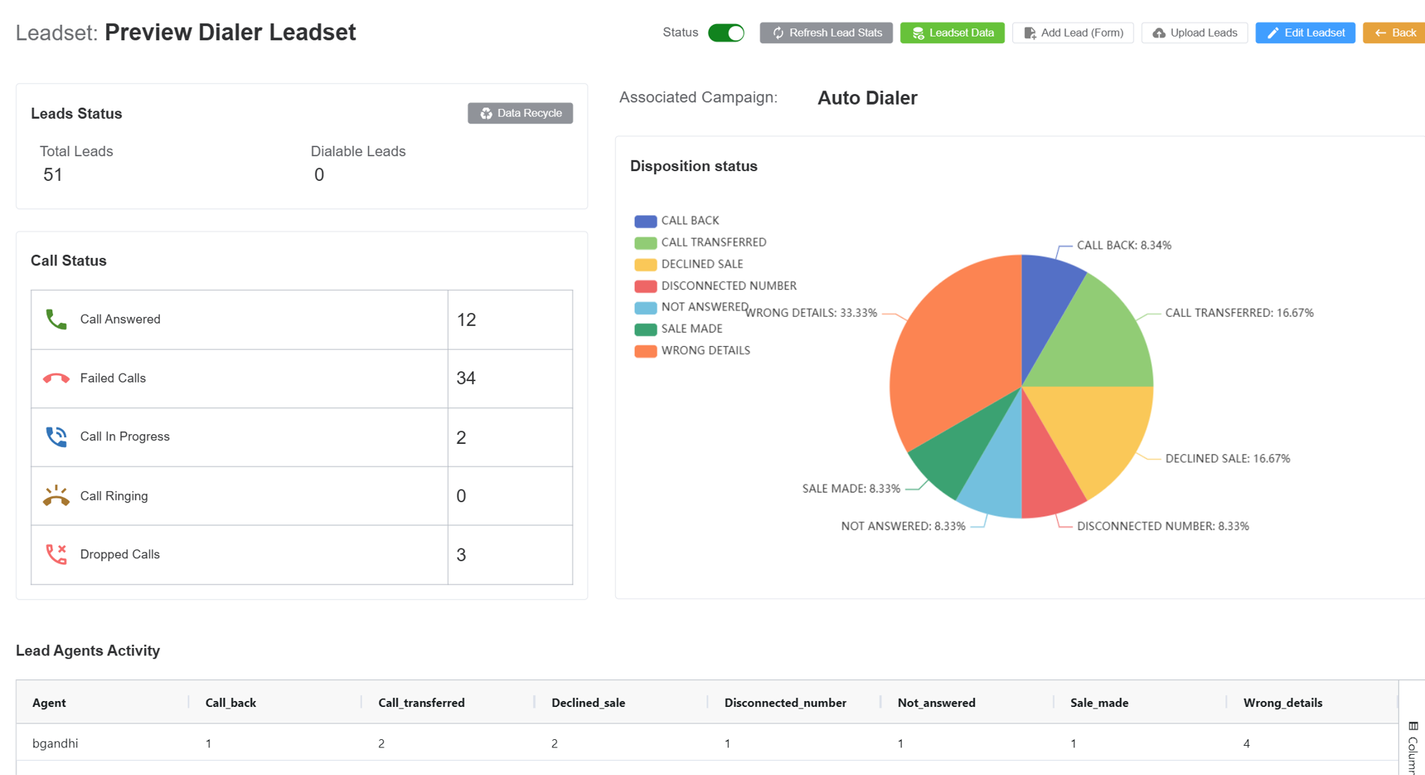Click the Leadset Data database icon
The width and height of the screenshot is (1425, 775).
tap(917, 33)
